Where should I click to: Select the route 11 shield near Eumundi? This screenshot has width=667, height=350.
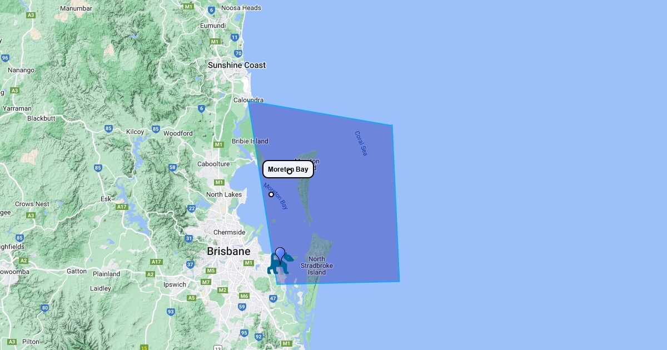click(x=235, y=37)
